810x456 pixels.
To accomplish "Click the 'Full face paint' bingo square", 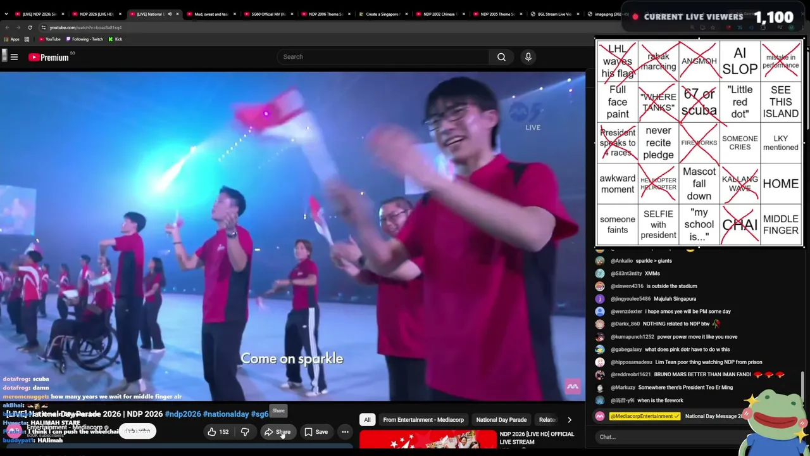I will tap(618, 102).
